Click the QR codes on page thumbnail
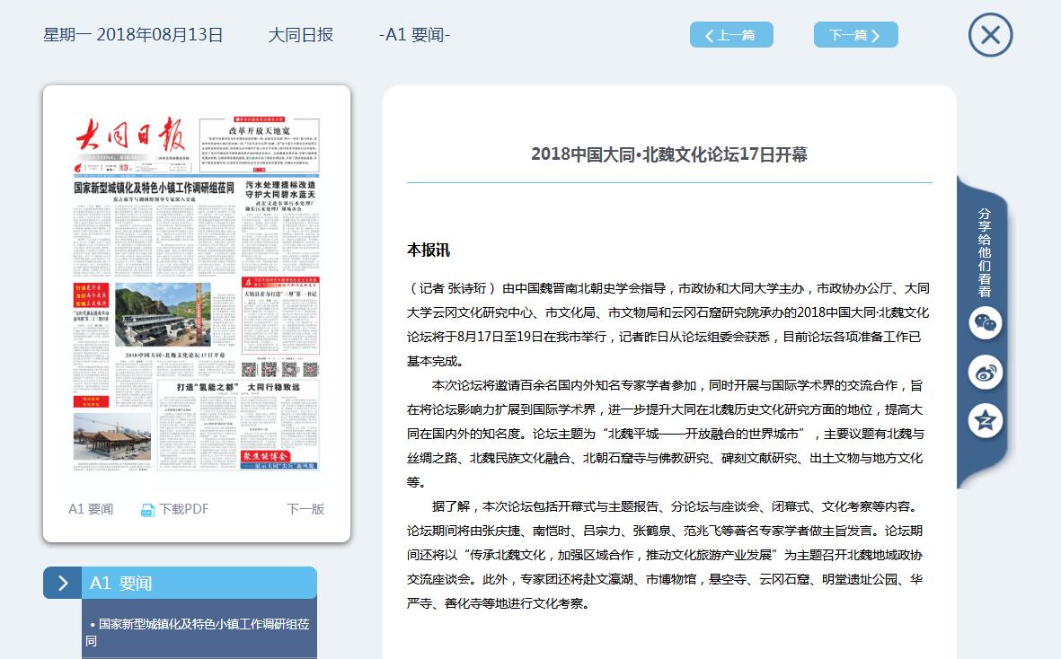Viewport: 1061px width, 659px height. coord(280,369)
